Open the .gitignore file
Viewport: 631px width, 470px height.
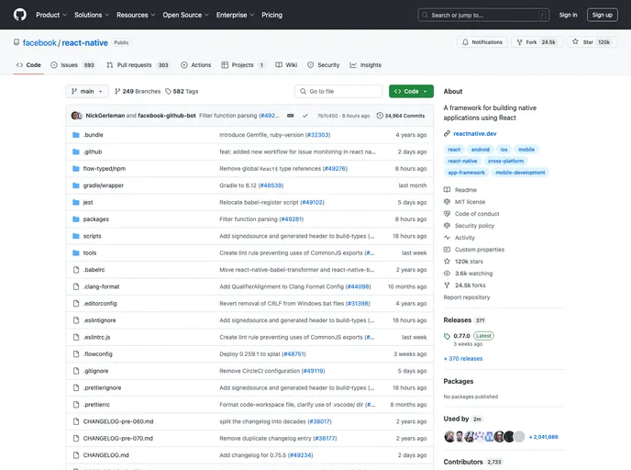[95, 372]
